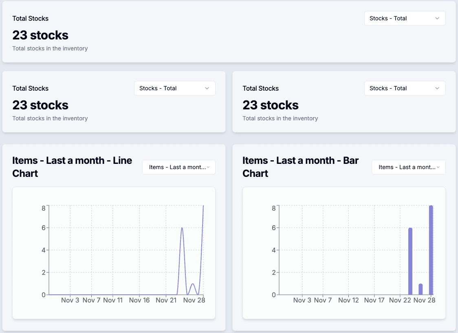
Task: Click the line peak at Nov 21 on Line Chart
Action: point(182,230)
